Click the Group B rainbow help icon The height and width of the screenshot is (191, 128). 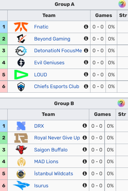point(121,103)
